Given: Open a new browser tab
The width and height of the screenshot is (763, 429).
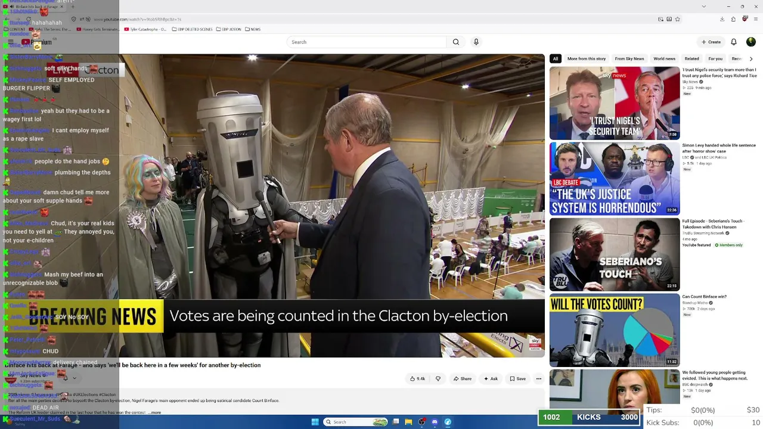Looking at the screenshot, I should pyautogui.click(x=72, y=7).
